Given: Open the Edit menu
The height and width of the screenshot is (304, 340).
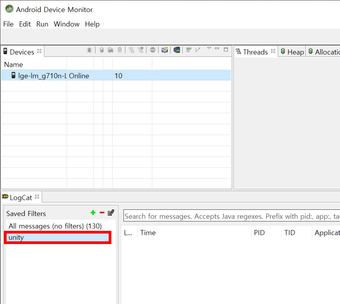Looking at the screenshot, I should click(x=25, y=24).
